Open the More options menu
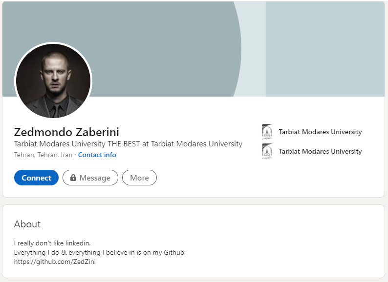The height and width of the screenshot is (282, 388). click(139, 178)
